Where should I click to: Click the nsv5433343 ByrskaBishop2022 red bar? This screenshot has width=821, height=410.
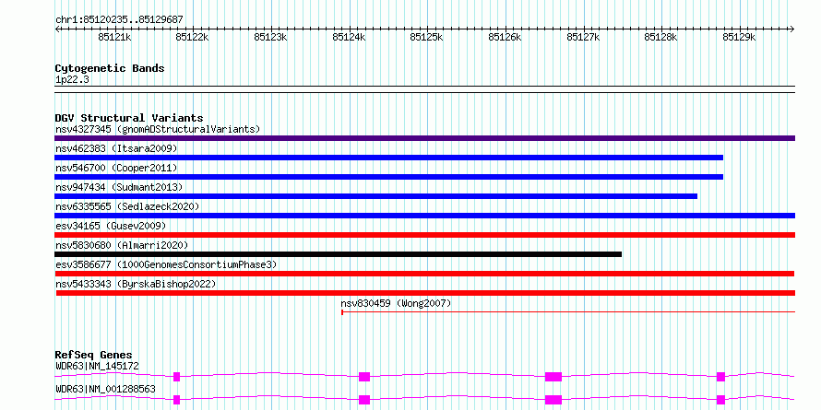point(425,293)
